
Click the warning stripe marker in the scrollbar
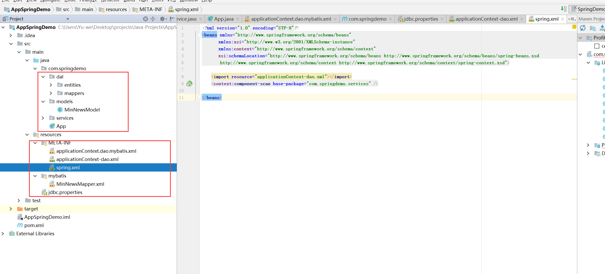[574, 79]
